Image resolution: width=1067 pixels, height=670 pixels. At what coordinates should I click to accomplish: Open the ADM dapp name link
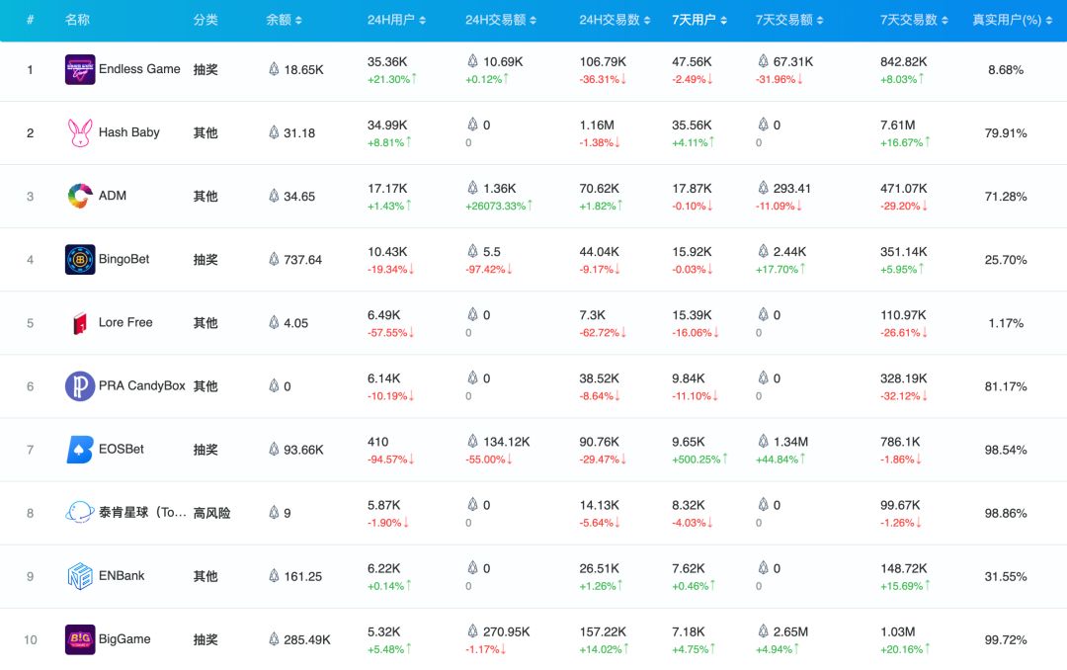point(113,196)
